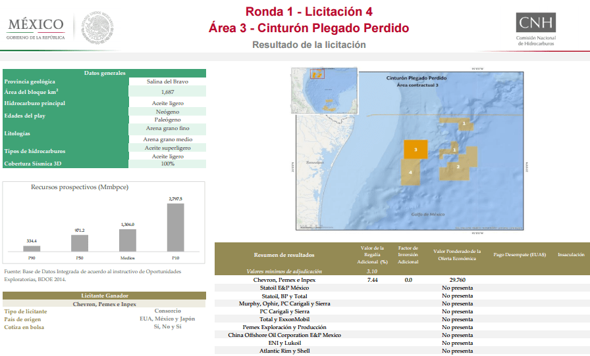Image resolution: width=590 pixels, height=356 pixels.
Task: Select block 4 on the map
Action: [410, 172]
